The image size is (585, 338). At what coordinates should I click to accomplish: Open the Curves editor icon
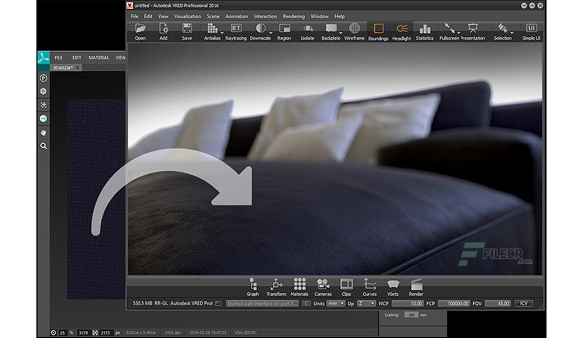[369, 284]
